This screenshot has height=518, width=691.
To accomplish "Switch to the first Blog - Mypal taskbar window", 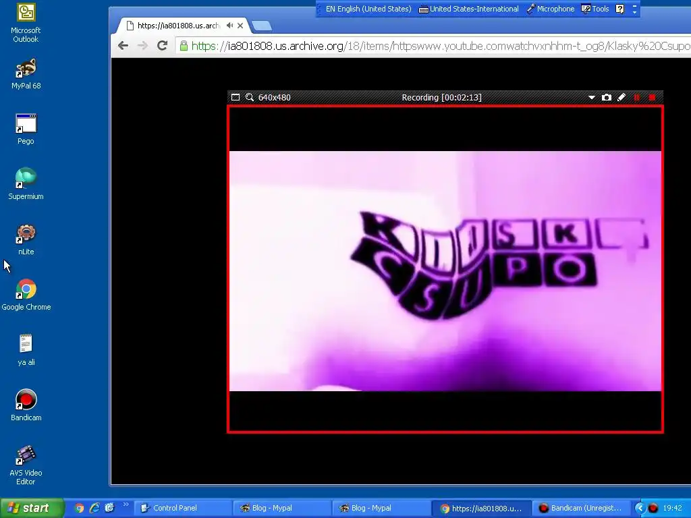I will click(282, 508).
